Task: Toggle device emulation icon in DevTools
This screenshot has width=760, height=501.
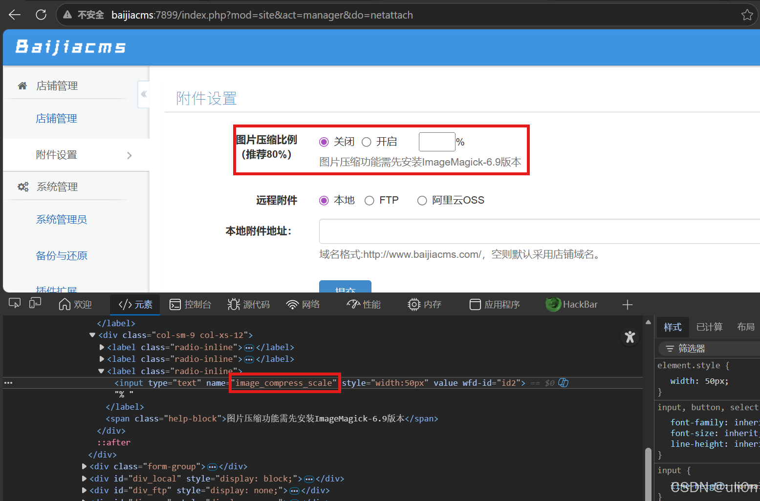Action: click(35, 304)
